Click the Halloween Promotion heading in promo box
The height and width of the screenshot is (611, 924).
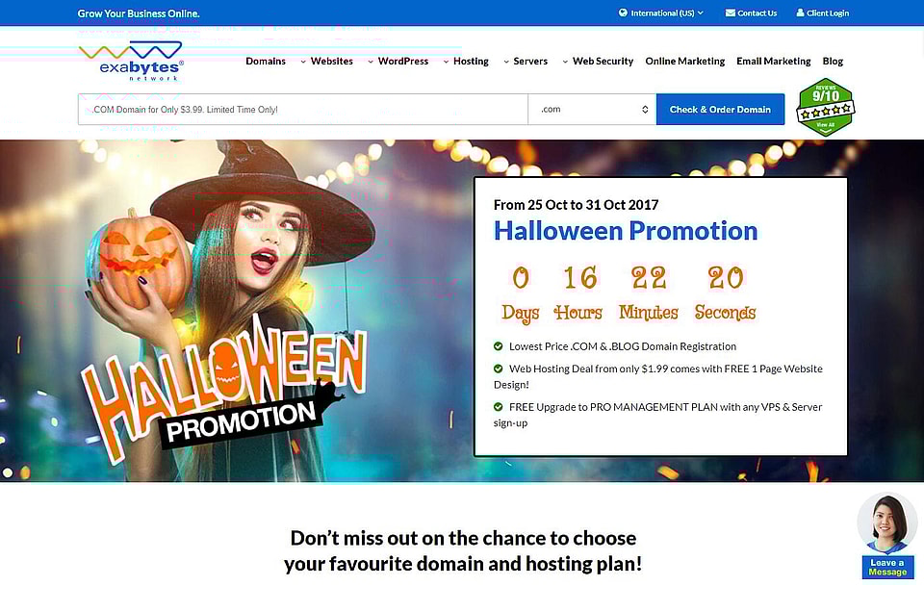(626, 230)
